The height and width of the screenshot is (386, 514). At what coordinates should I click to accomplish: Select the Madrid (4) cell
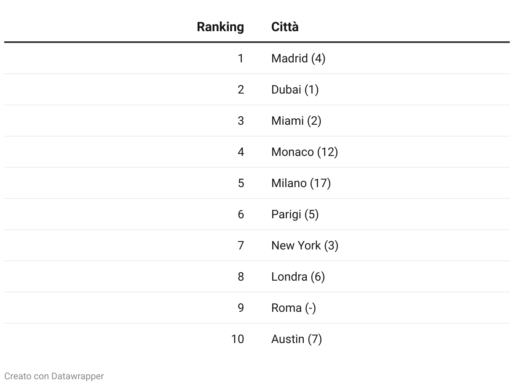coord(298,58)
